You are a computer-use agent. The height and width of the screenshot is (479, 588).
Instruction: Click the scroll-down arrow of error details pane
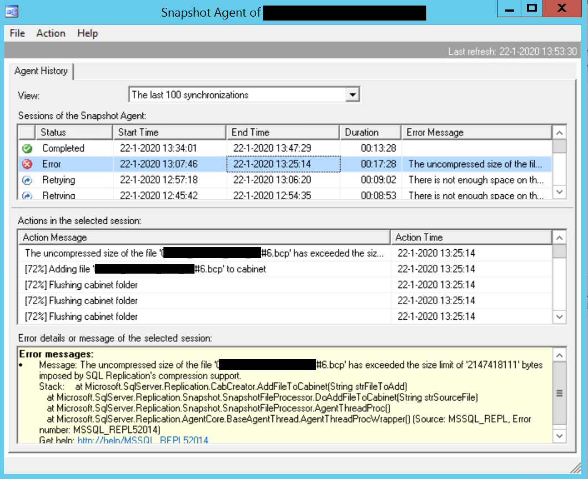coord(559,436)
